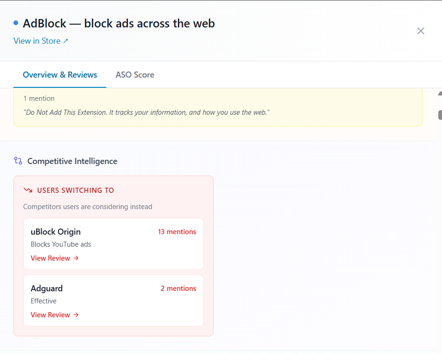
Task: Click the blue status dot beside AdBlock title
Action: pyautogui.click(x=16, y=23)
